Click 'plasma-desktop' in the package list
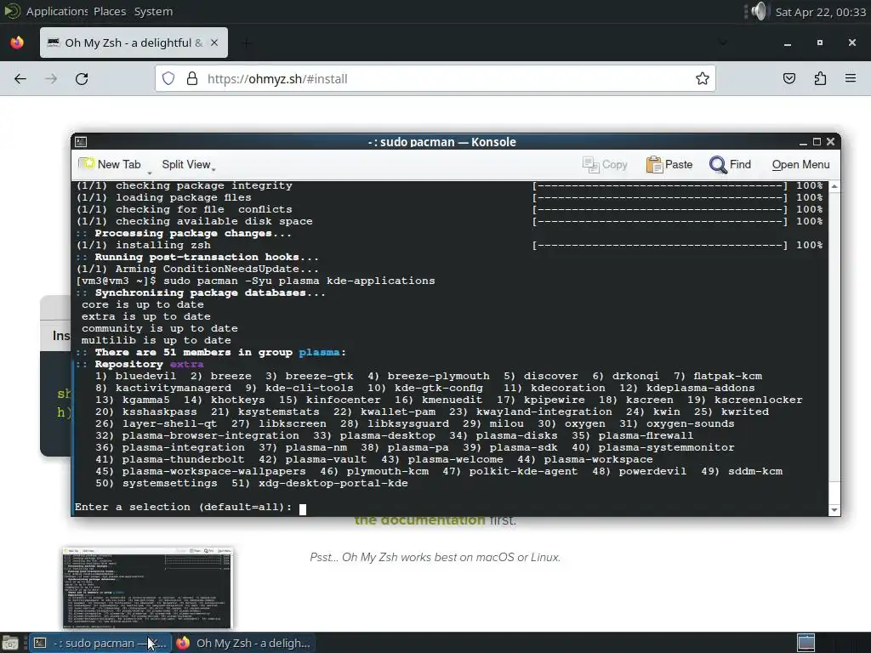This screenshot has width=871, height=653. (387, 435)
